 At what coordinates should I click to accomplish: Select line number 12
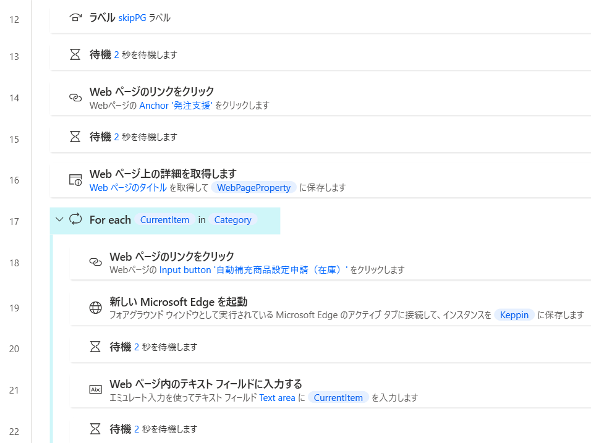coord(14,20)
